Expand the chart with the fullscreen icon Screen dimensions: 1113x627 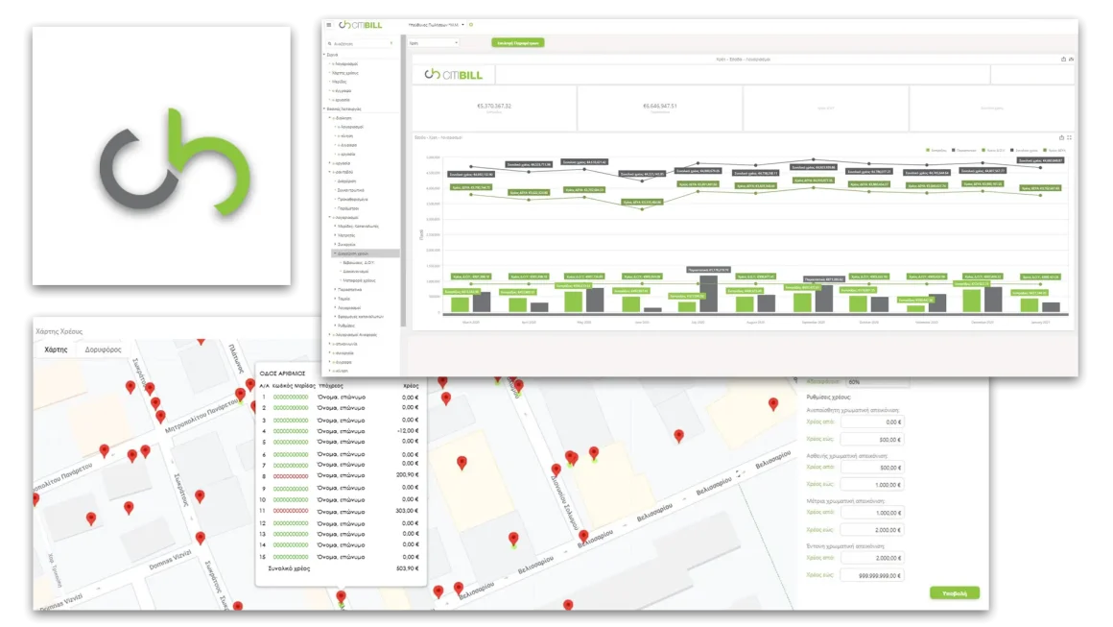click(1069, 137)
